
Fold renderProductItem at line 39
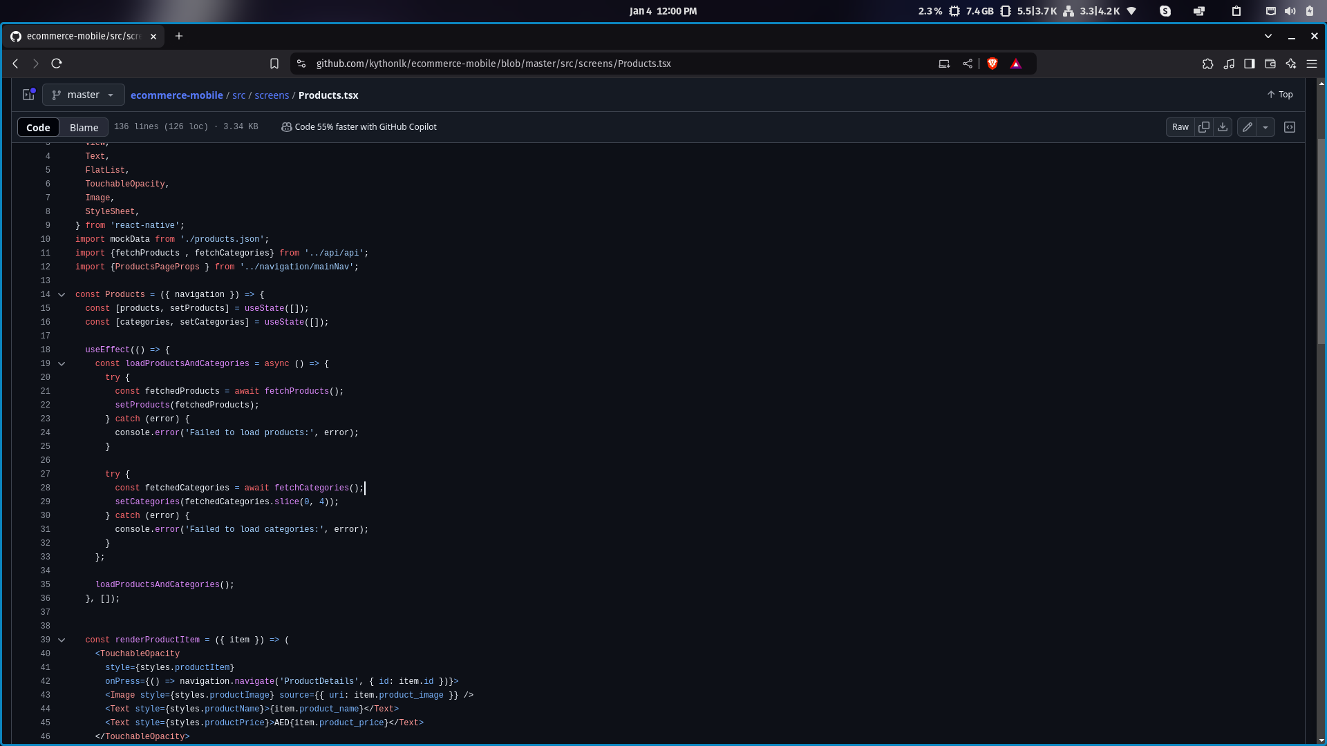(x=62, y=640)
